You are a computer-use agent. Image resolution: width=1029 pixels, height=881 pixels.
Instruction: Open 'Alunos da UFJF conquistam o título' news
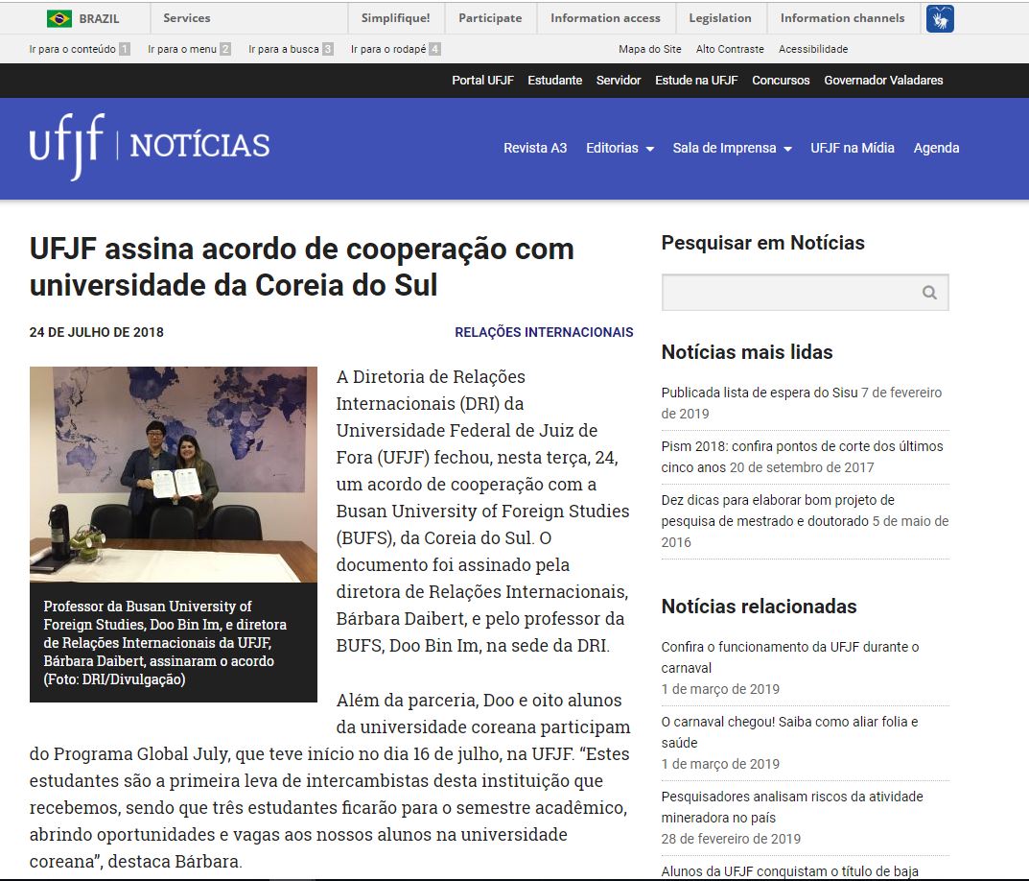point(789,871)
